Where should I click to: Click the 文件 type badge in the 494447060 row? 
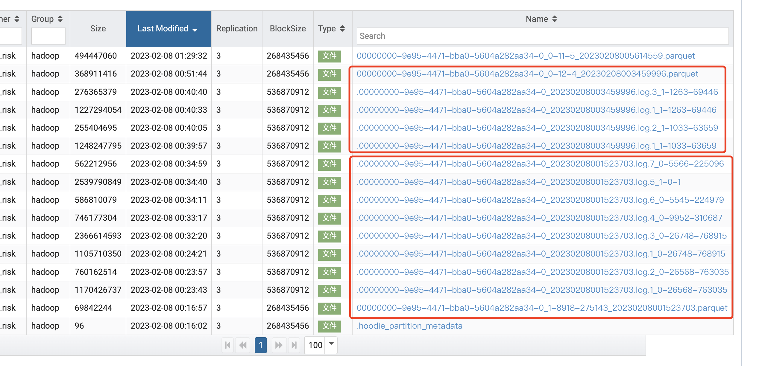point(329,56)
